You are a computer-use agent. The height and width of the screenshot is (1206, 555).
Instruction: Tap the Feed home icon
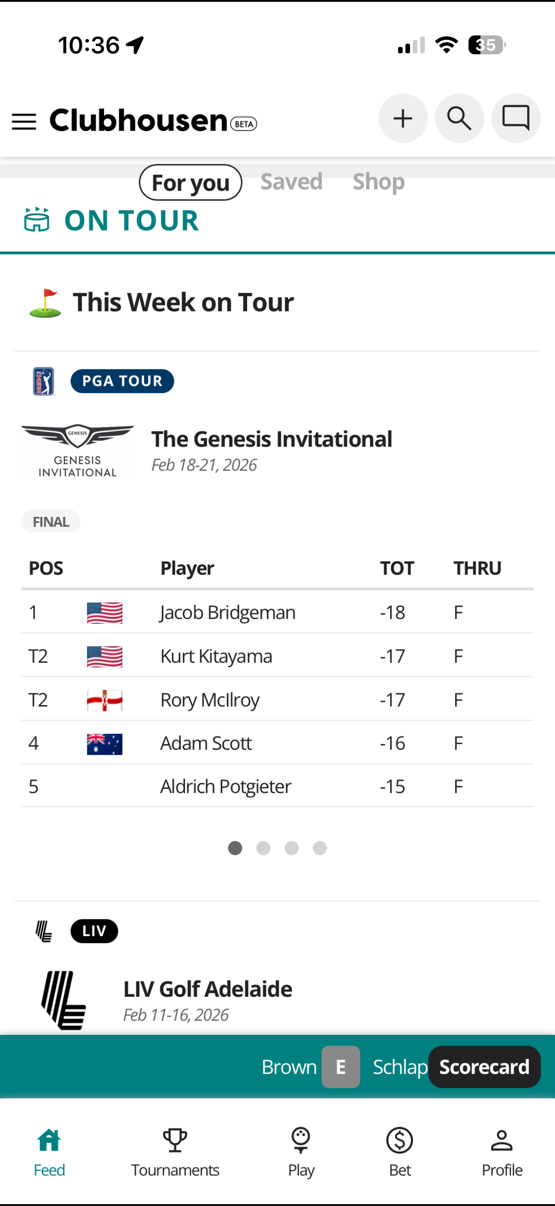click(49, 1151)
